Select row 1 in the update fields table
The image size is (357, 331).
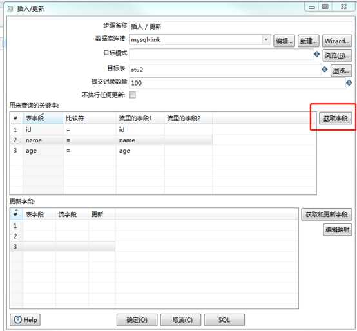tap(63, 225)
